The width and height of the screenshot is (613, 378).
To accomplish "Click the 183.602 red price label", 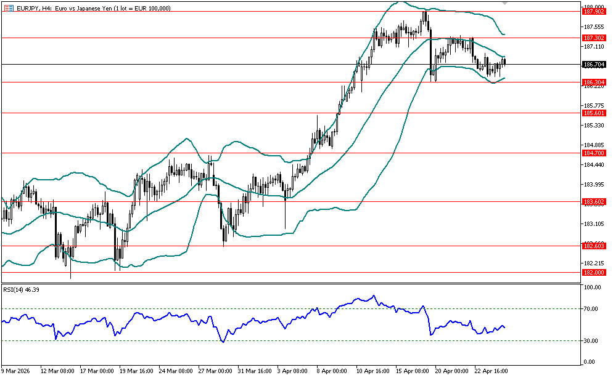I will 593,201.
